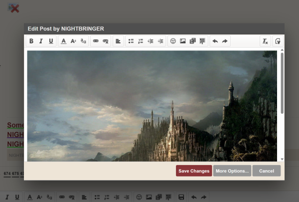Click the Save Changes button
The height and width of the screenshot is (202, 299).
pos(194,171)
